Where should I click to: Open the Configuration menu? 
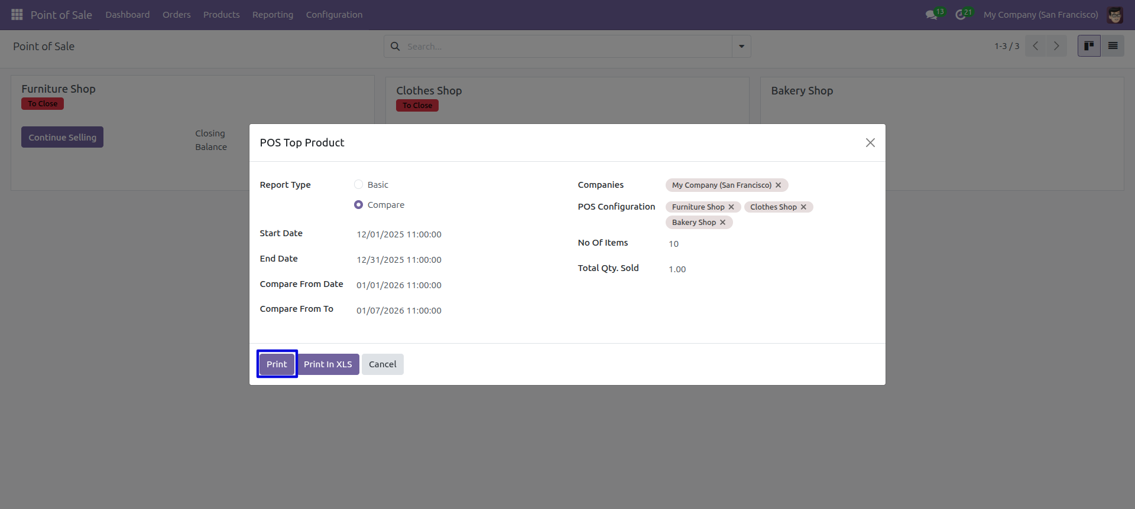pyautogui.click(x=334, y=15)
